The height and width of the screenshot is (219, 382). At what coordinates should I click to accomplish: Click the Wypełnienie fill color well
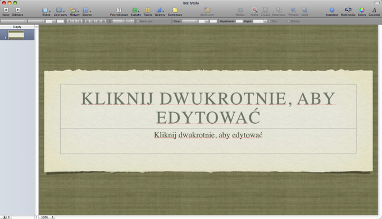[x=239, y=21]
